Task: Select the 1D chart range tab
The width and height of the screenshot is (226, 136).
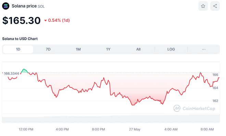Action: [x=18, y=49]
